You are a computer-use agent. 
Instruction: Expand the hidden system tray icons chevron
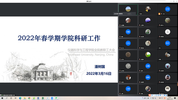(151, 98)
